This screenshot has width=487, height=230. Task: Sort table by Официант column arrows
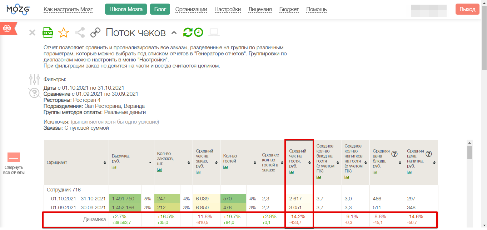point(105,162)
